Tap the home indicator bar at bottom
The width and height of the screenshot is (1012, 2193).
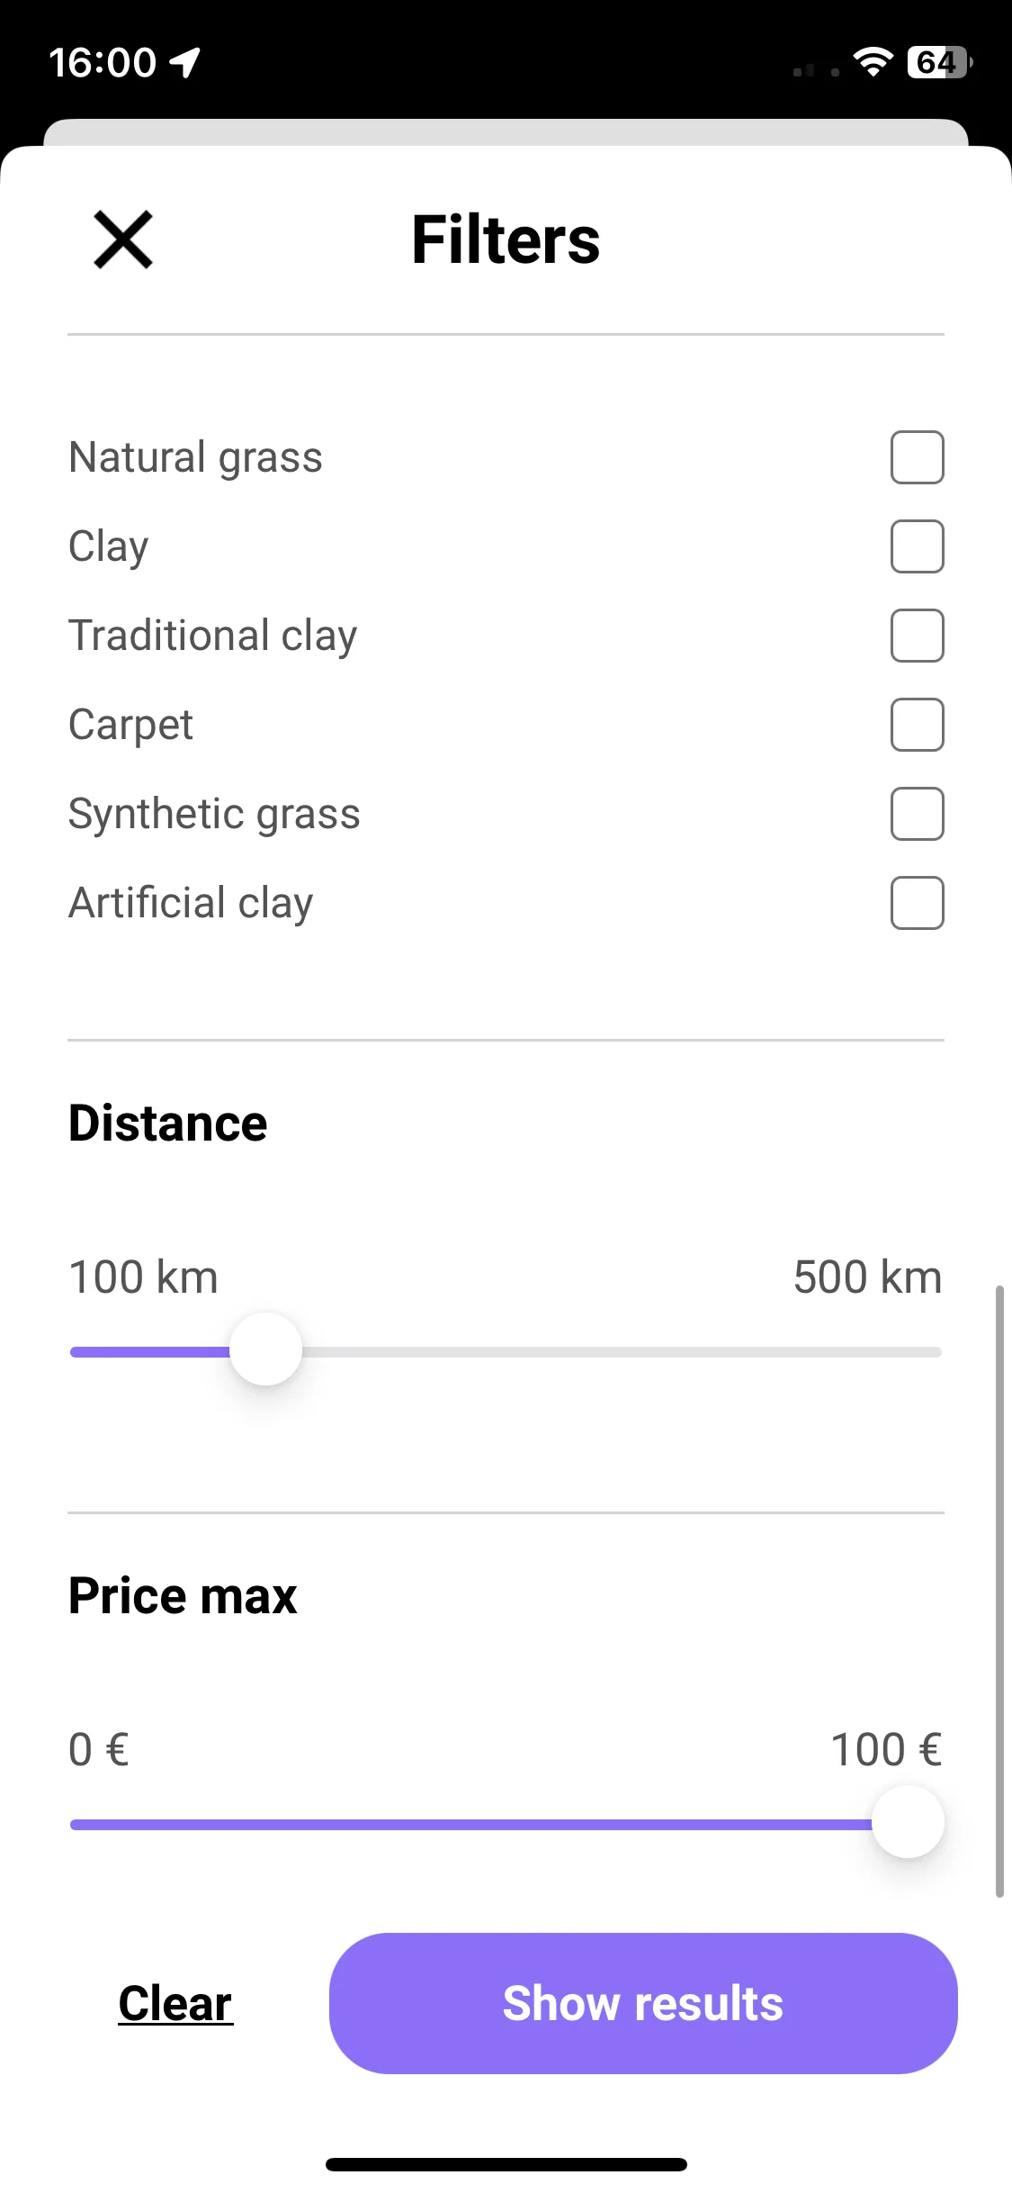point(506,2164)
